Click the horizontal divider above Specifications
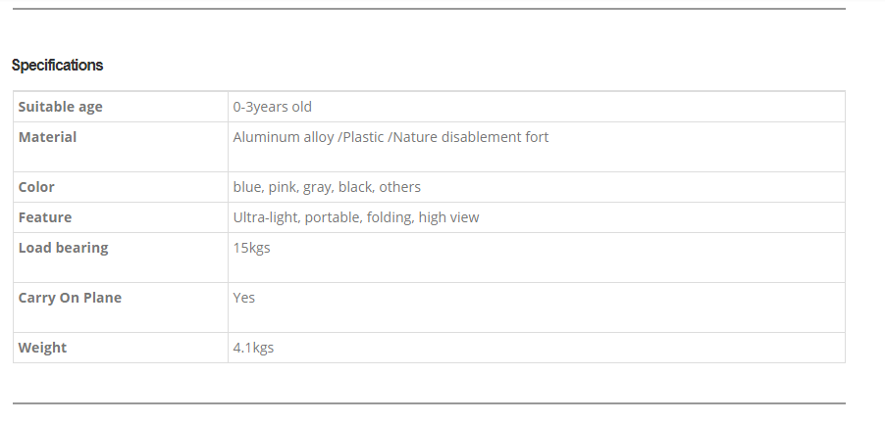This screenshot has width=885, height=424. (x=429, y=9)
